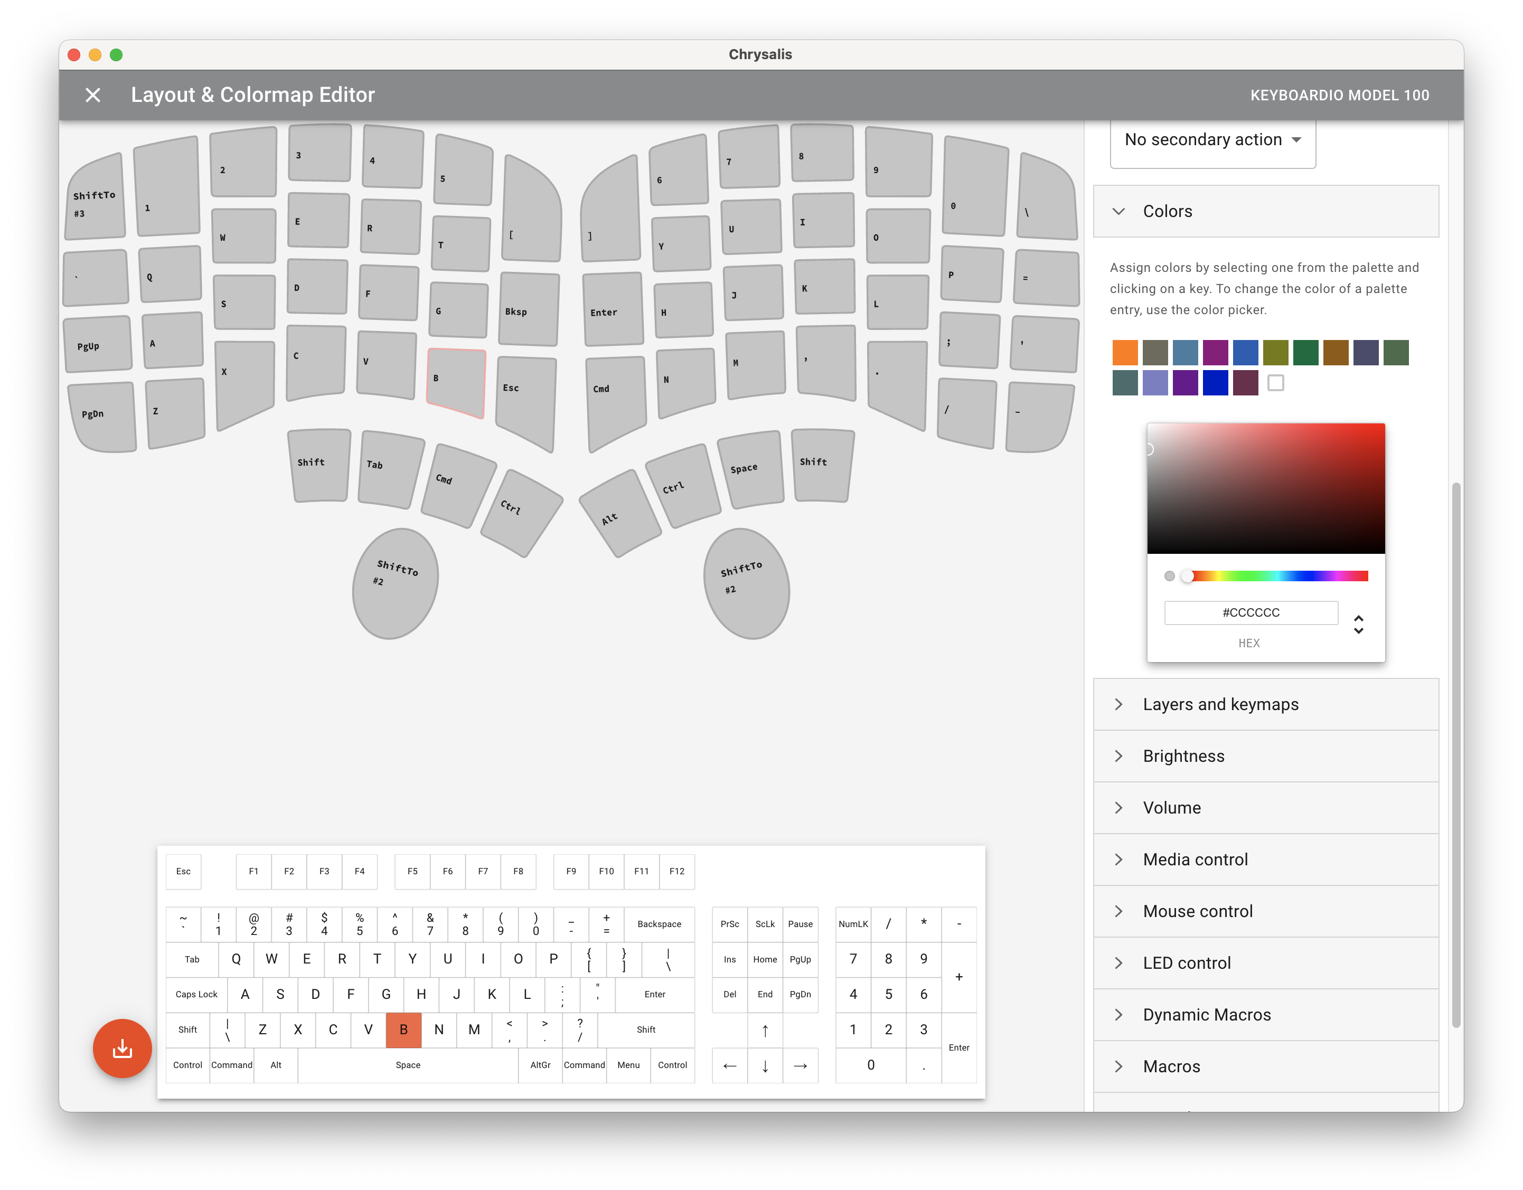Click the up stepper next to HEX field
The height and width of the screenshot is (1190, 1523).
[1359, 618]
